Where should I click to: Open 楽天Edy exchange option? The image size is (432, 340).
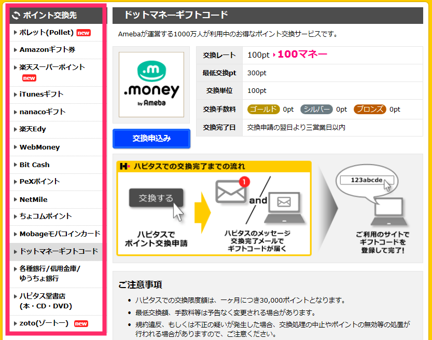[33, 129]
